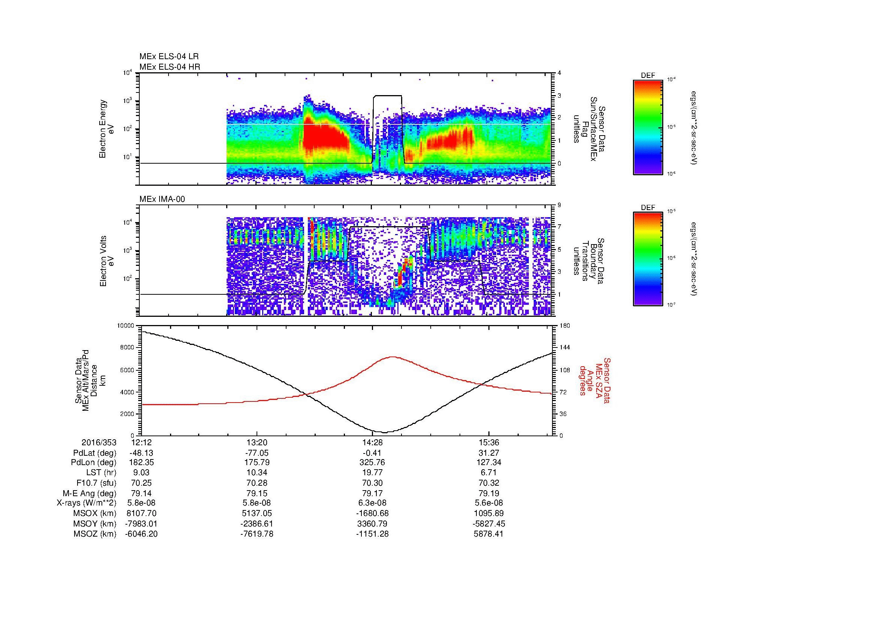Click MSOZ value -7619.78

click(257, 534)
